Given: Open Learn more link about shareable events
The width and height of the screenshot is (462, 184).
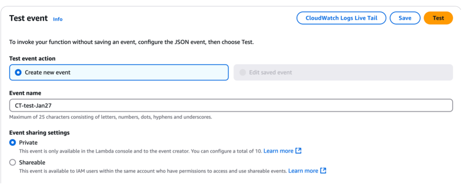Looking at the screenshot, I should click(303, 171).
